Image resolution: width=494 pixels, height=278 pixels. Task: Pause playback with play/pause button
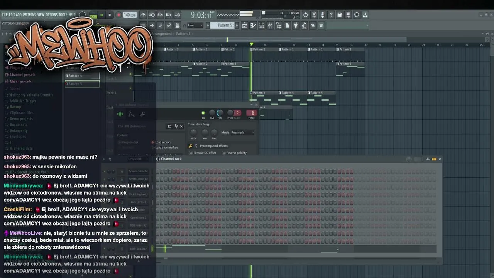pos(102,15)
